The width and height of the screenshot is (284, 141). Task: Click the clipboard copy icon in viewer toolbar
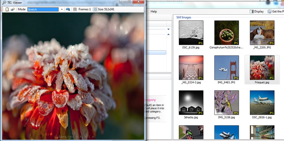(x=7, y=9)
